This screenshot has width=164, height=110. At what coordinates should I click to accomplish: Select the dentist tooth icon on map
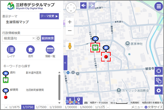(95, 47)
